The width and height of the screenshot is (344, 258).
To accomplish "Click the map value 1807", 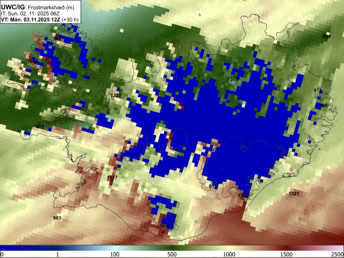I will [165, 226].
